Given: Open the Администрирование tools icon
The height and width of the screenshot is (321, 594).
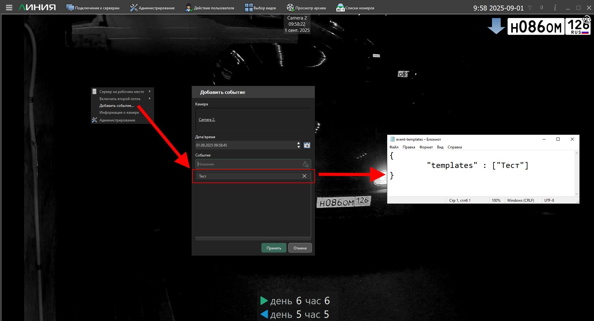Looking at the screenshot, I should click(x=134, y=8).
